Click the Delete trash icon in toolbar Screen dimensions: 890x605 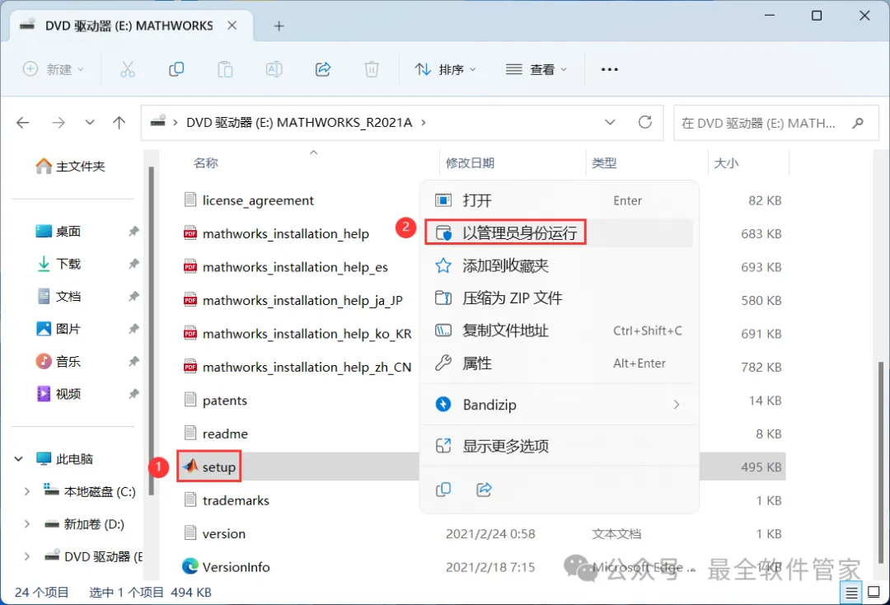point(371,69)
